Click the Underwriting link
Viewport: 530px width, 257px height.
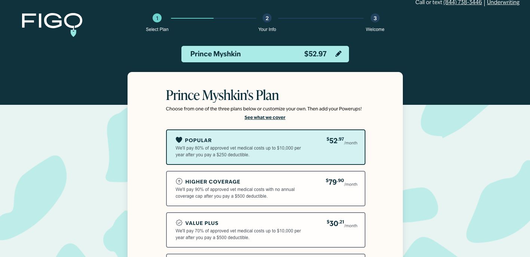click(503, 3)
